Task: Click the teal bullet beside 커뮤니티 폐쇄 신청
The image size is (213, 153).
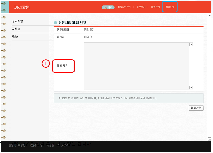Action: (55, 23)
